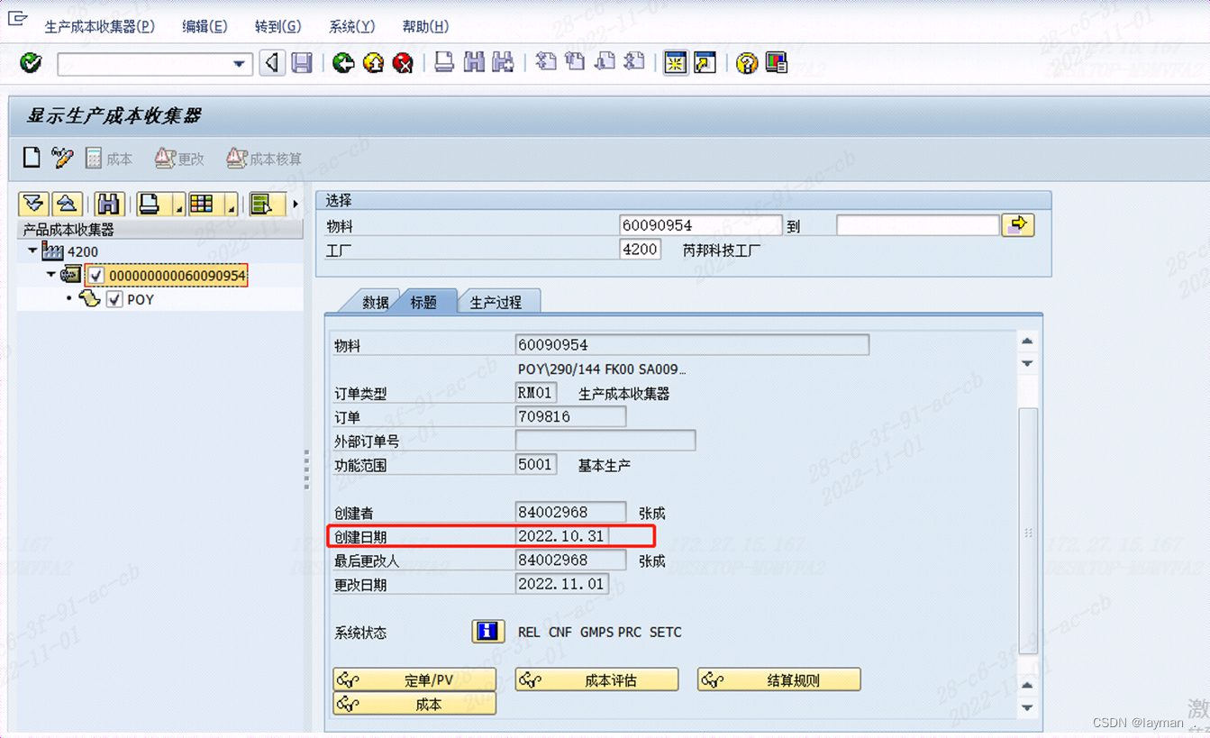Image resolution: width=1210 pixels, height=738 pixels.
Task: Go to First page icon
Action: [x=546, y=62]
